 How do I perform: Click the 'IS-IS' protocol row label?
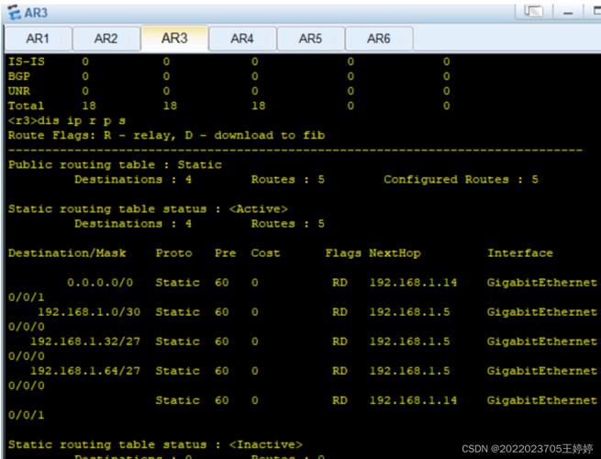coord(27,62)
